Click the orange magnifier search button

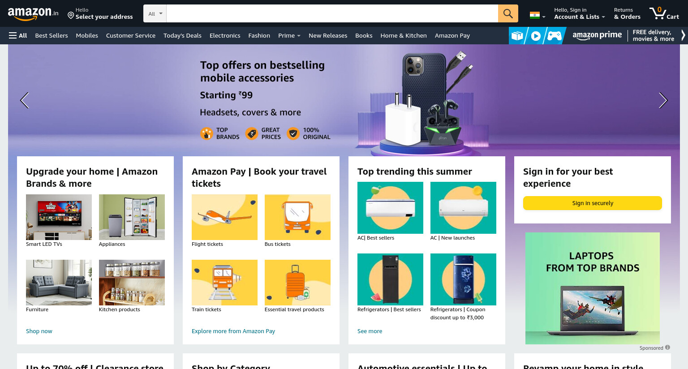(508, 13)
